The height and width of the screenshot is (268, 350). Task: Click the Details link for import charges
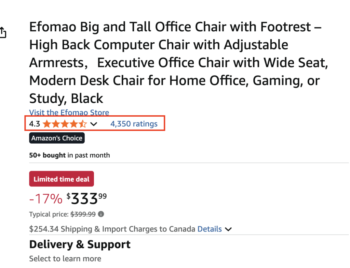coord(210,229)
